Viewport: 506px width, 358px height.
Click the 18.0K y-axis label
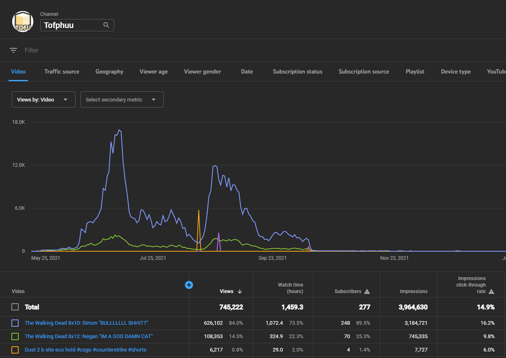pos(19,122)
